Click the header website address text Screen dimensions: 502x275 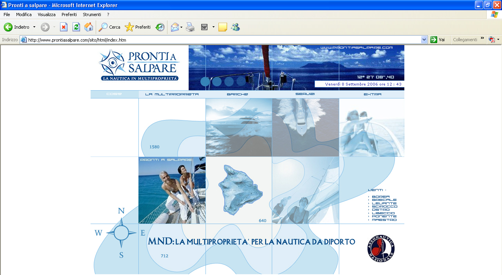pyautogui.click(x=356, y=47)
